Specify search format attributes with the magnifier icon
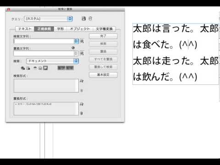The height and width of the screenshot is (165, 220). pyautogui.click(x=82, y=81)
